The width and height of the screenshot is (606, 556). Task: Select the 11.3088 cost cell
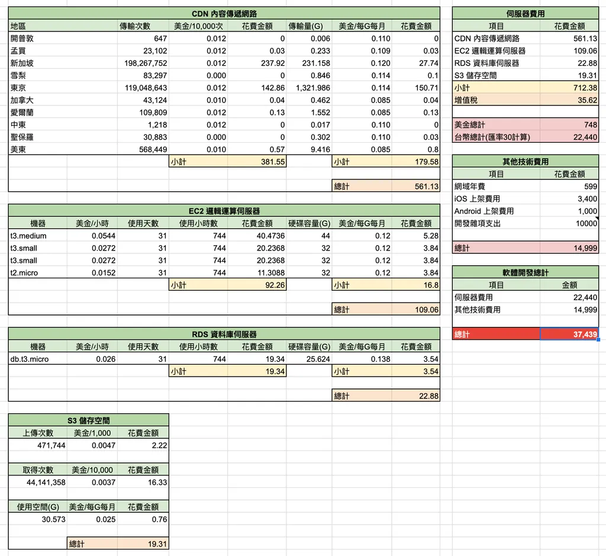point(257,272)
